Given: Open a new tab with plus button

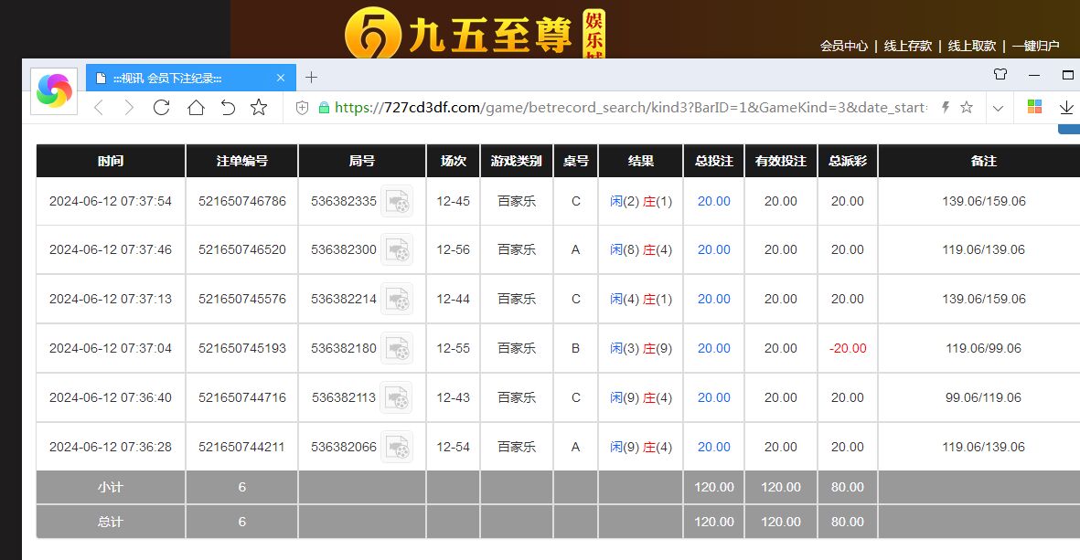Looking at the screenshot, I should (311, 78).
